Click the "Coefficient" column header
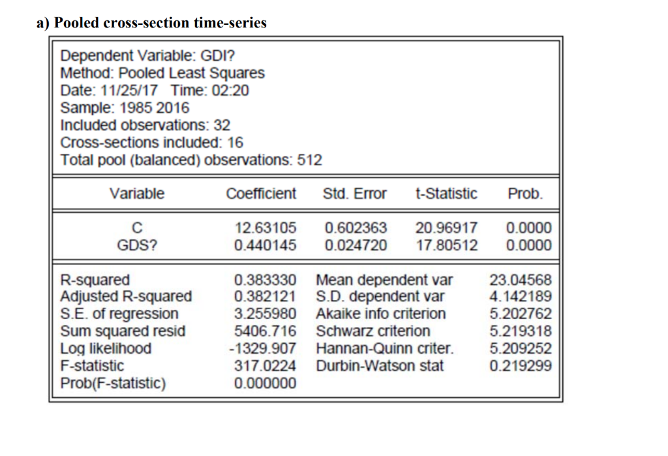The height and width of the screenshot is (456, 668). [x=261, y=194]
